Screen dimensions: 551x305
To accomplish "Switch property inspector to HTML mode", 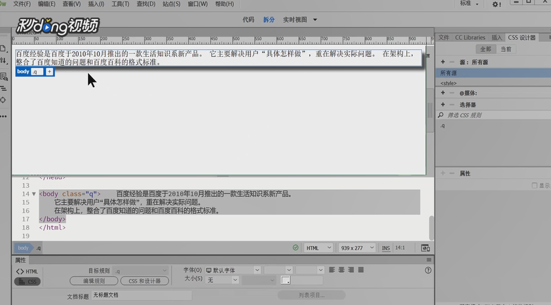I will (x=27, y=272).
